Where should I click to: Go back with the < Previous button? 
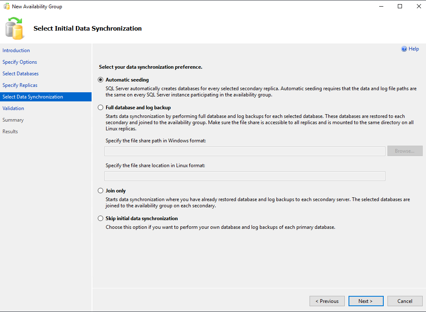tap(327, 301)
